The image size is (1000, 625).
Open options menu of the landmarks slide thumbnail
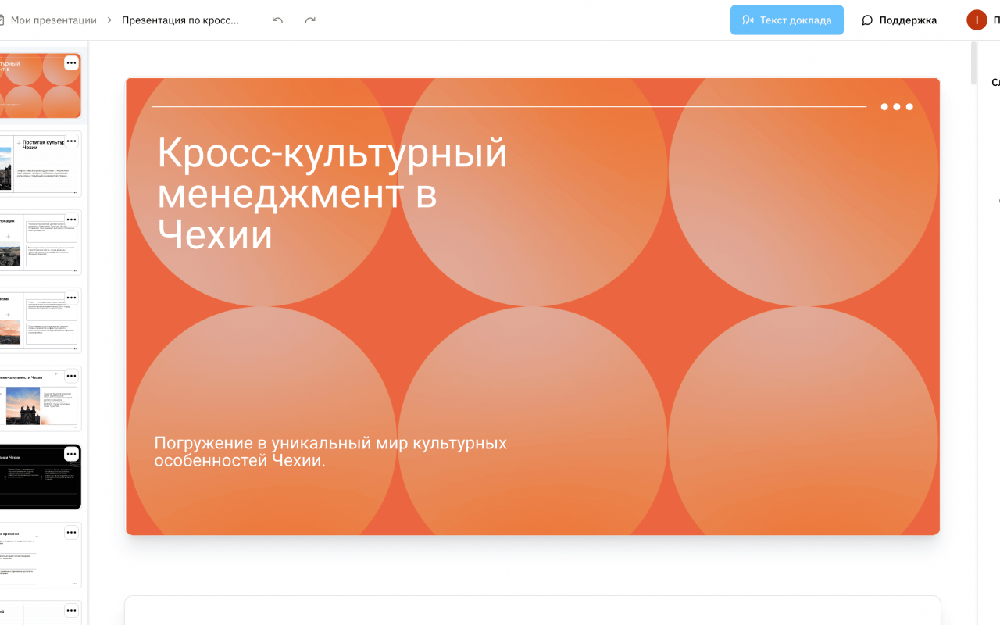coord(71,376)
